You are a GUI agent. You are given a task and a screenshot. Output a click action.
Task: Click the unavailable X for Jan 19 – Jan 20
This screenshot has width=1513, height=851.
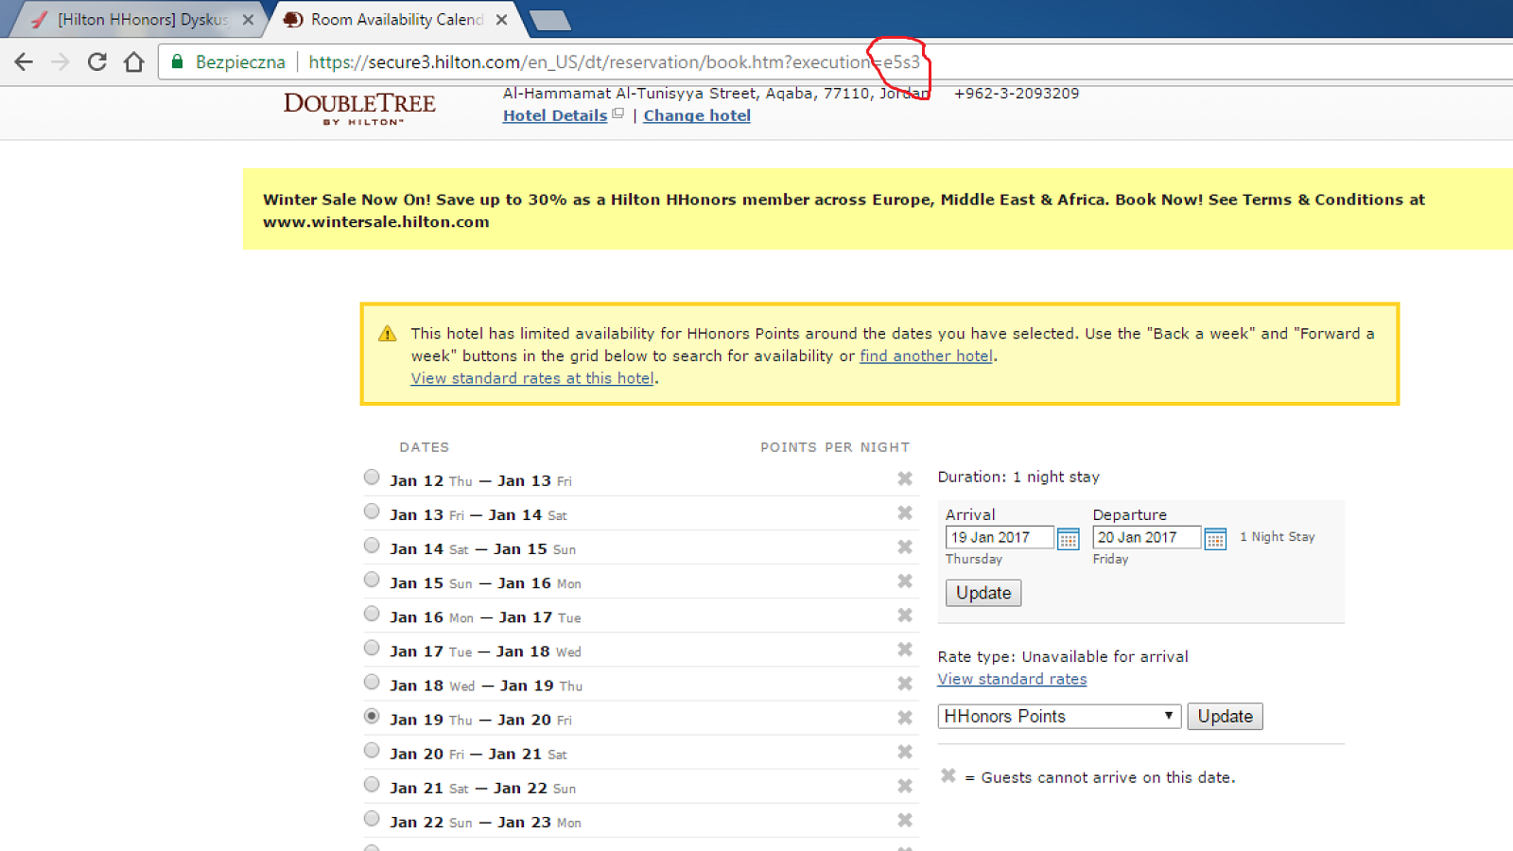point(905,719)
